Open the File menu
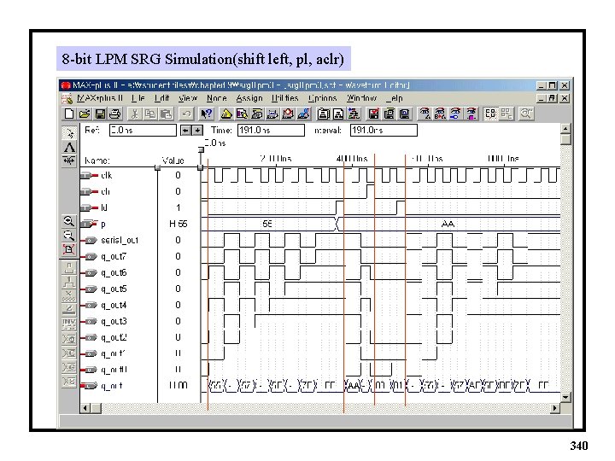Screen dimensions: 615x461 coord(138,98)
